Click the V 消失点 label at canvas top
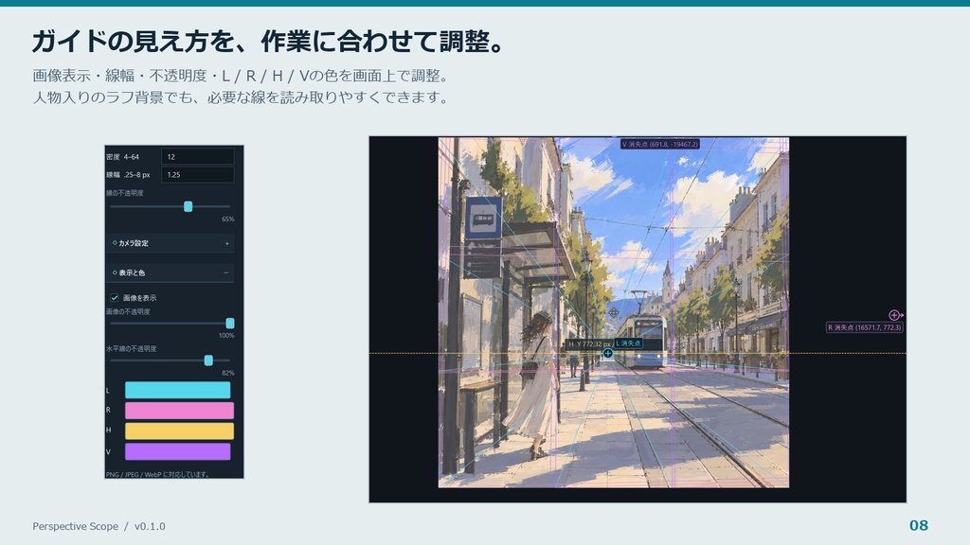Image resolution: width=970 pixels, height=545 pixels. 660,144
